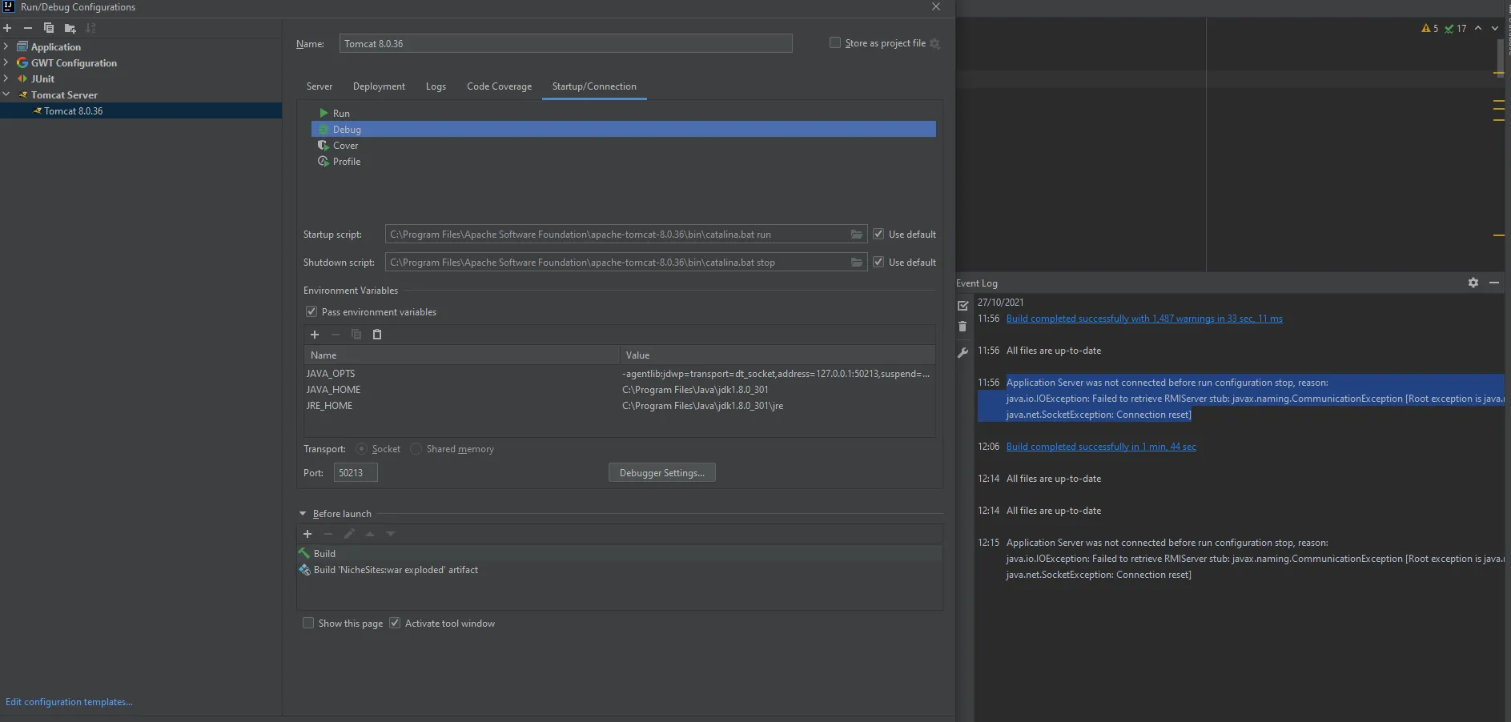
Task: Paste environment variables from clipboard
Action: (377, 335)
